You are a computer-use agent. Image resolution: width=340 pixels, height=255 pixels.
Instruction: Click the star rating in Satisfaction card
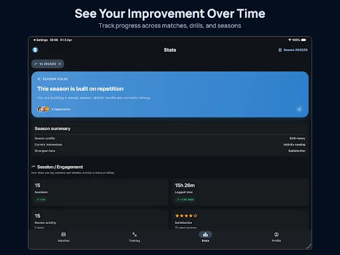point(186,216)
